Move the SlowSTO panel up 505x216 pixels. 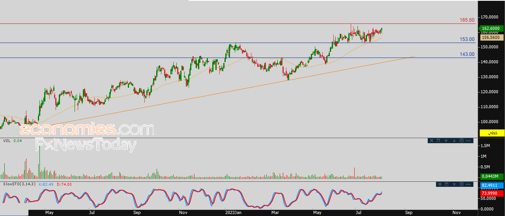[454, 184]
